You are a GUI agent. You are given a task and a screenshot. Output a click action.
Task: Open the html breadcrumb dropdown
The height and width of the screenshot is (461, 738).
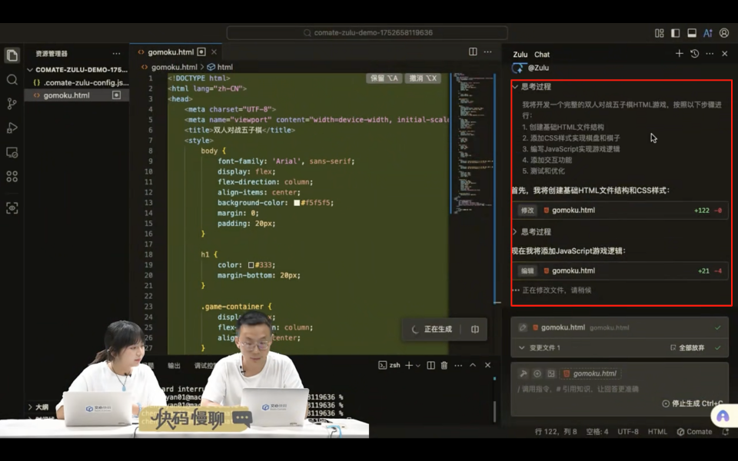[221, 67]
